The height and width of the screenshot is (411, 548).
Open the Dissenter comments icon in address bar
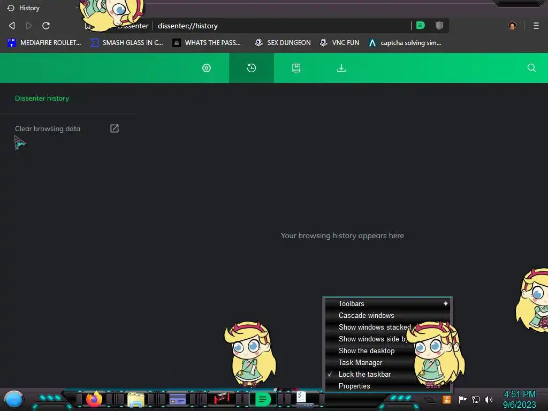click(x=421, y=25)
